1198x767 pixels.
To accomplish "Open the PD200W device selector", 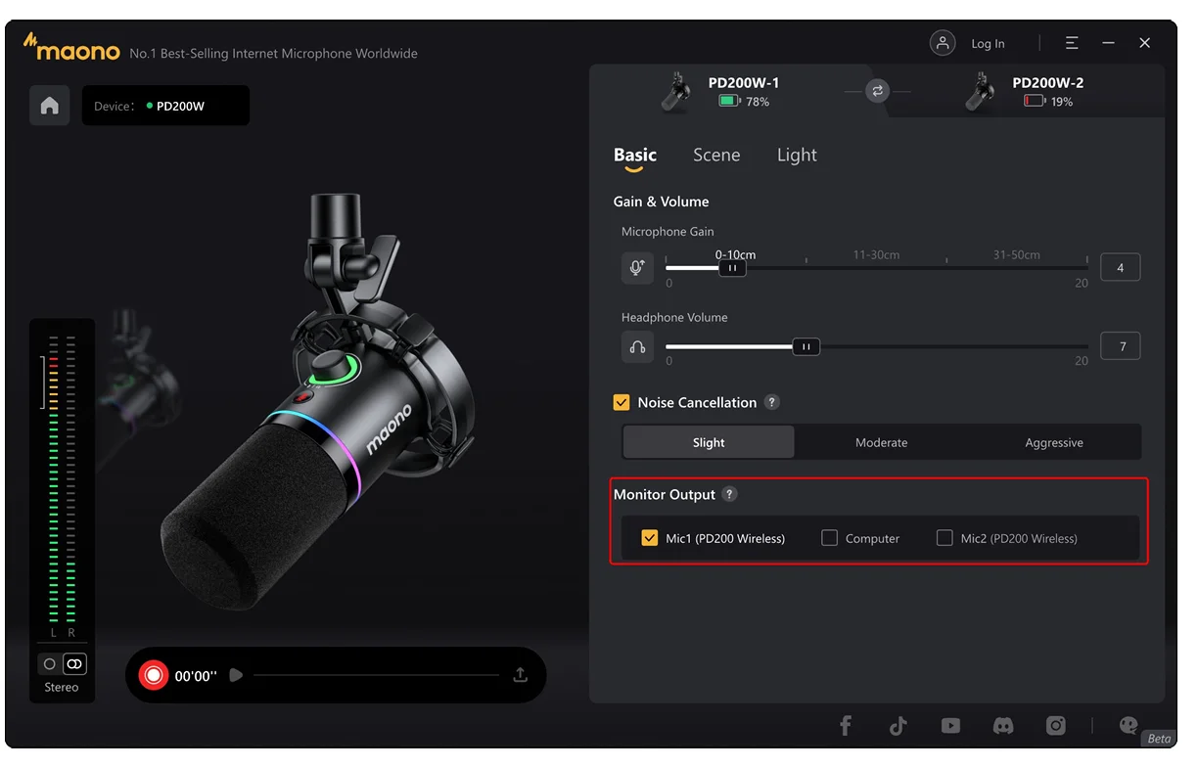I will [x=165, y=106].
